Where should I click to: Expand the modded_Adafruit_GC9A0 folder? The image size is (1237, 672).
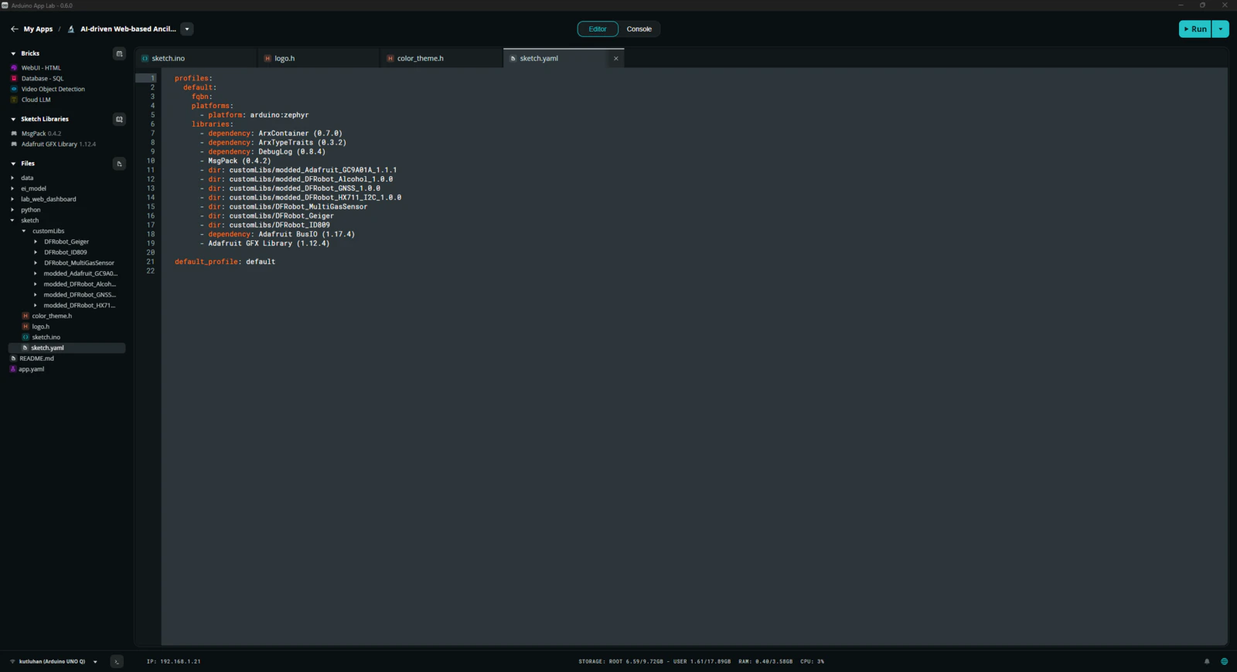tap(36, 273)
